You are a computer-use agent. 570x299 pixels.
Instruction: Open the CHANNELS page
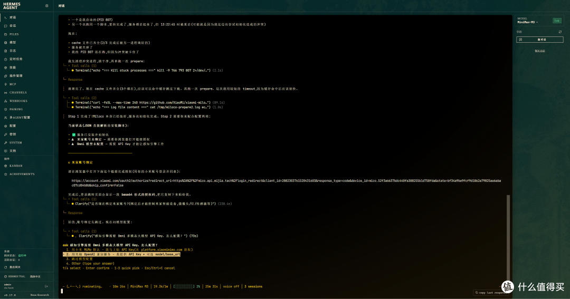click(x=26, y=93)
